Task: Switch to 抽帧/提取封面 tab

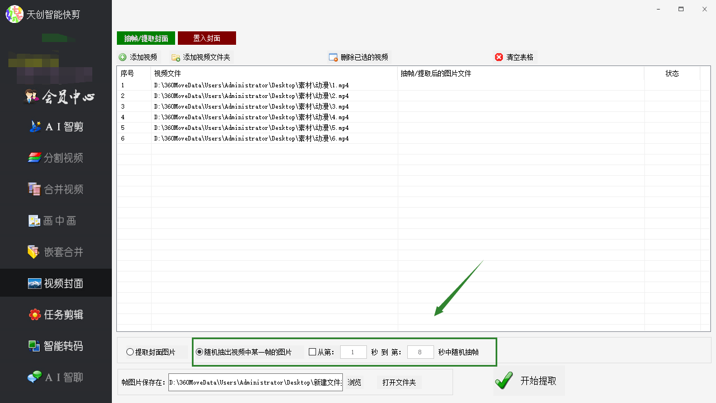Action: coord(146,38)
